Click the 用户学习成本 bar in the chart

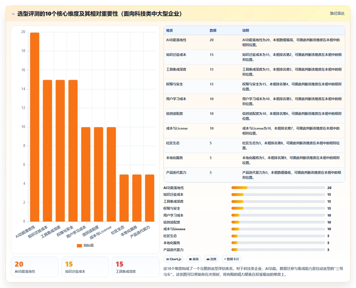(86, 174)
